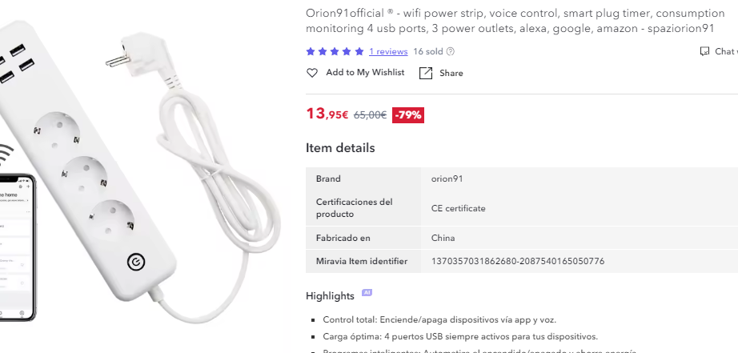The width and height of the screenshot is (738, 353).
Task: Click the fifth blue rating star
Action: [359, 51]
